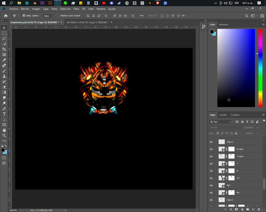Switch to the Canales tab
Image resolution: width=266 pixels, height=212 pixels.
223,115
